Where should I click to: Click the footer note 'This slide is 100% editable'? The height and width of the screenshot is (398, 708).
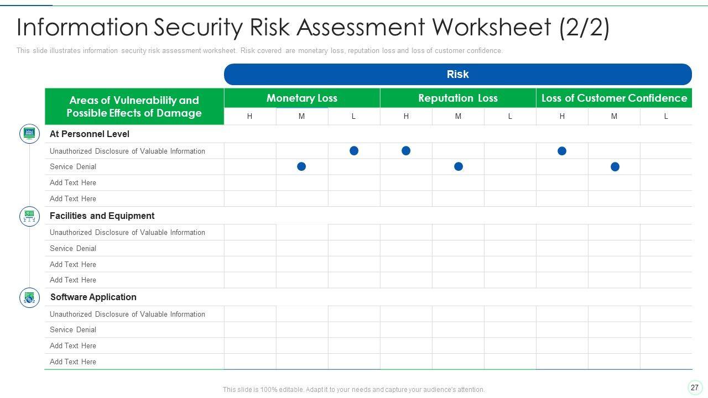coord(354,390)
